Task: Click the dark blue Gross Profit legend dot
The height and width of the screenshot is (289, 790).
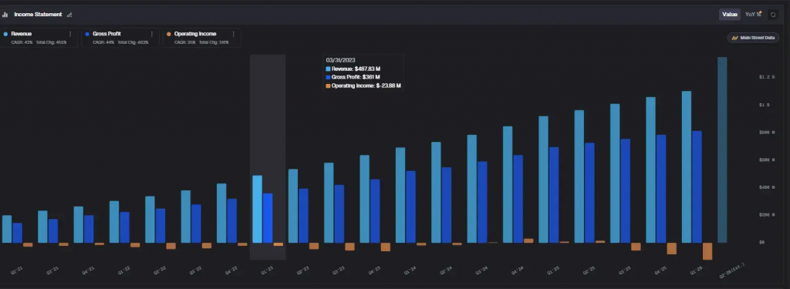Action: (x=87, y=34)
